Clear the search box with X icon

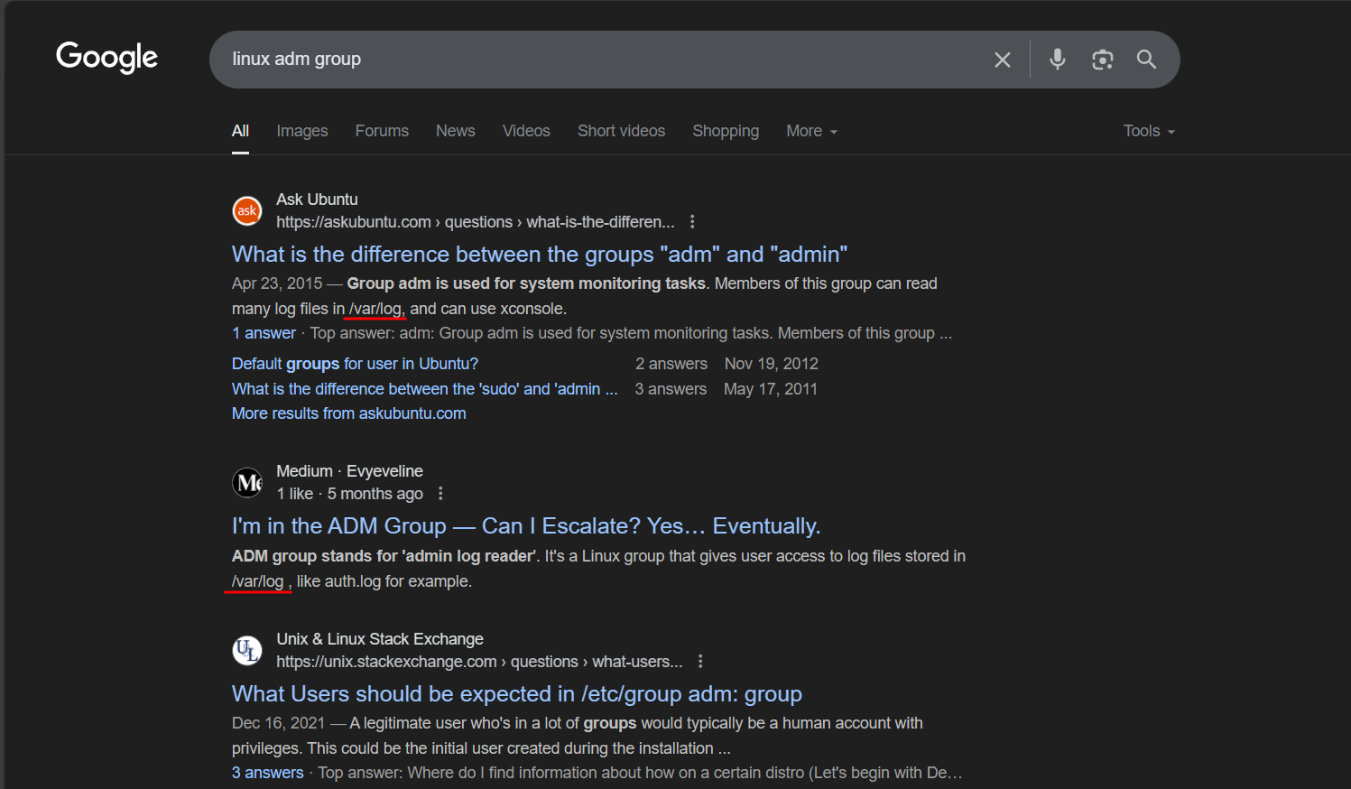pos(1002,60)
